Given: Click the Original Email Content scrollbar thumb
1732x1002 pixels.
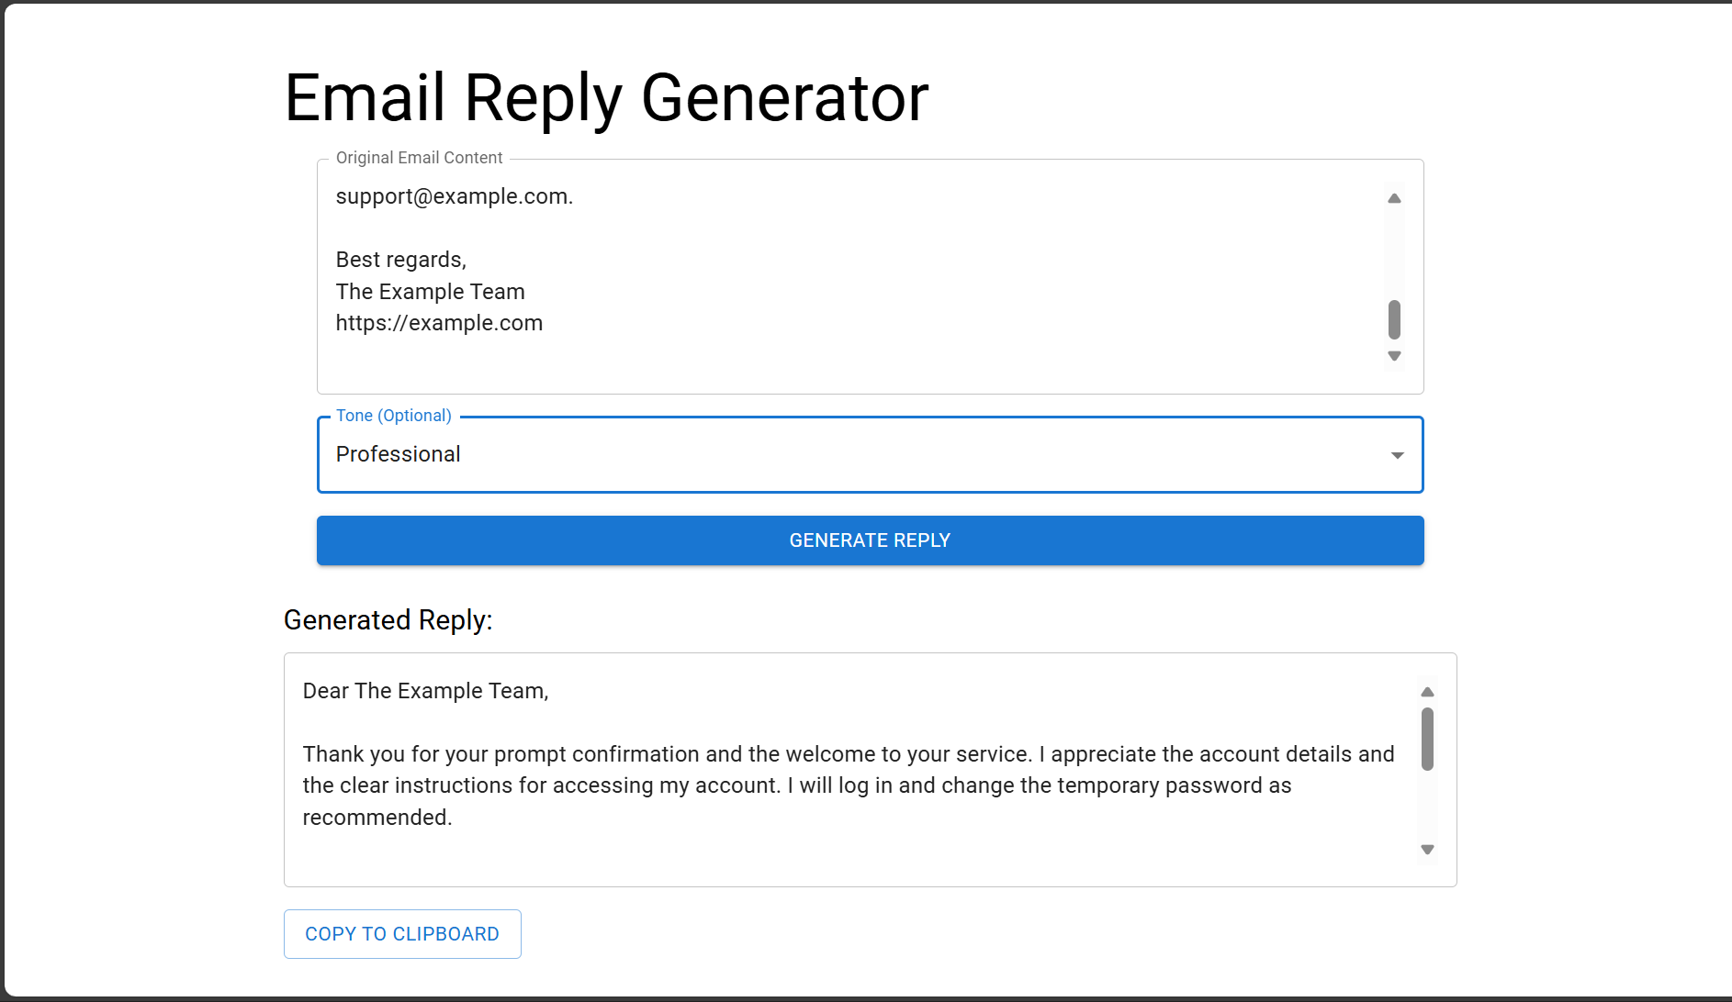Looking at the screenshot, I should click(x=1394, y=319).
